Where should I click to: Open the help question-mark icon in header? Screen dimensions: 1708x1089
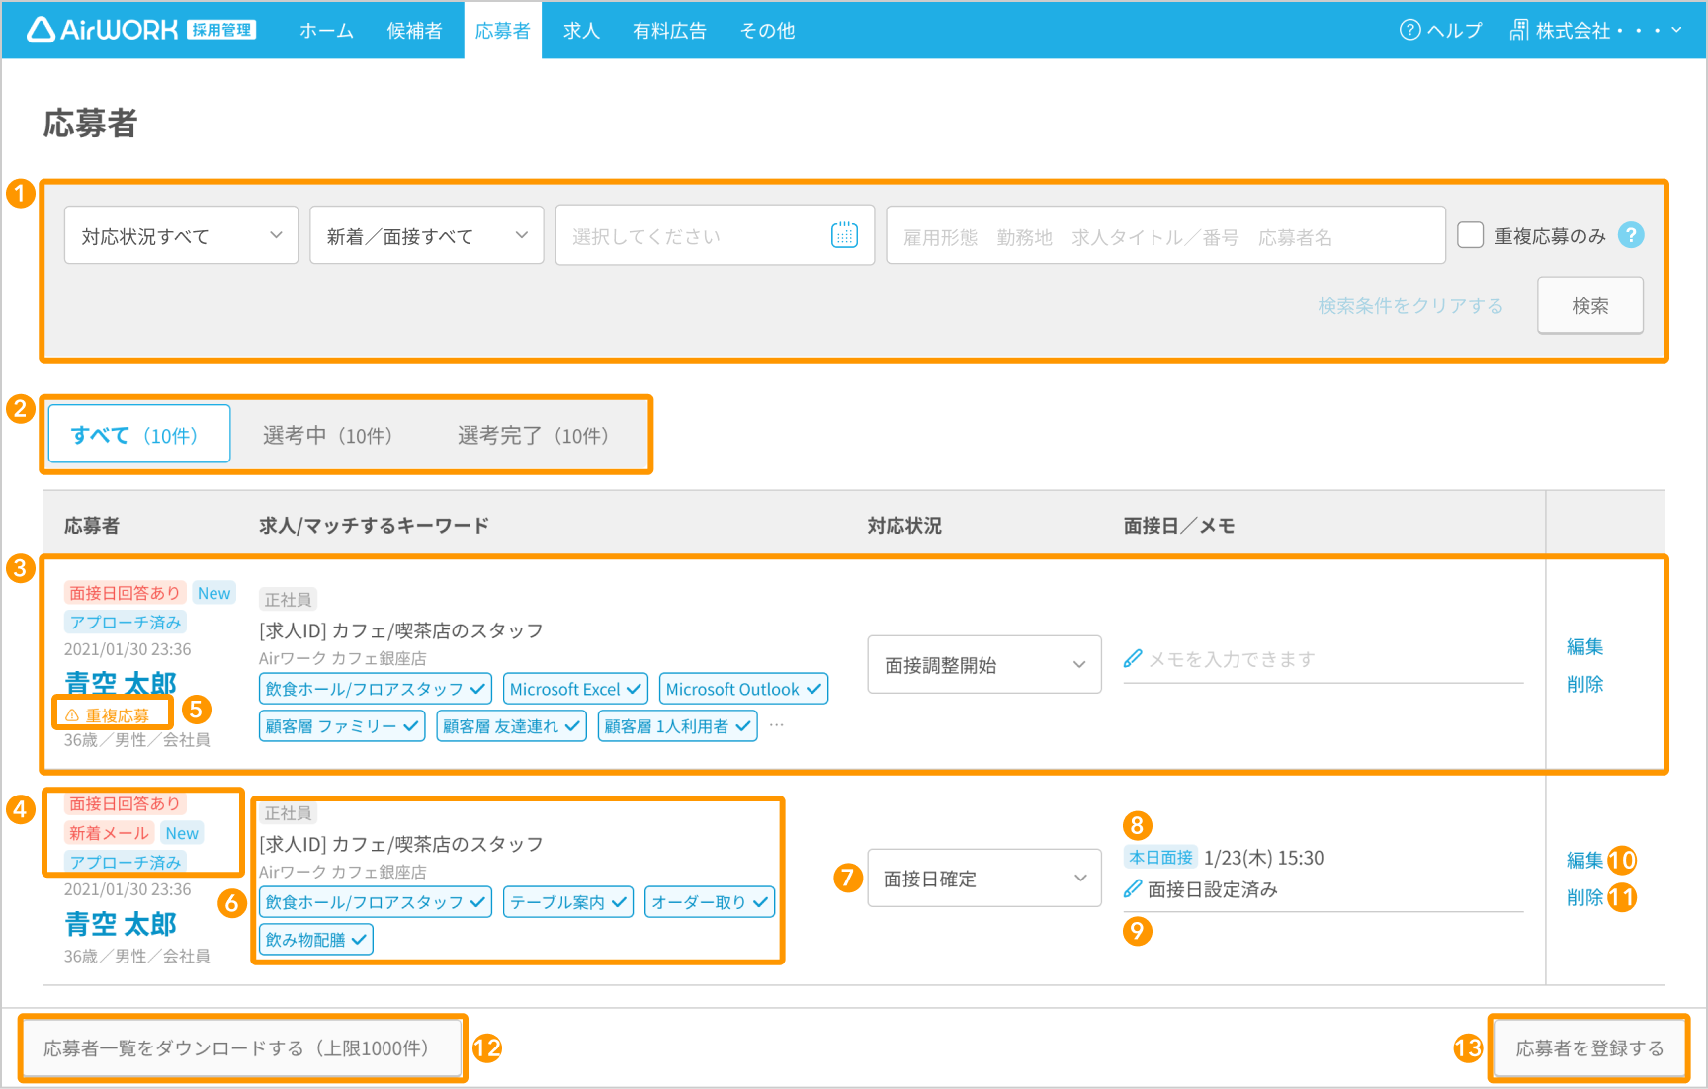[x=1409, y=30]
